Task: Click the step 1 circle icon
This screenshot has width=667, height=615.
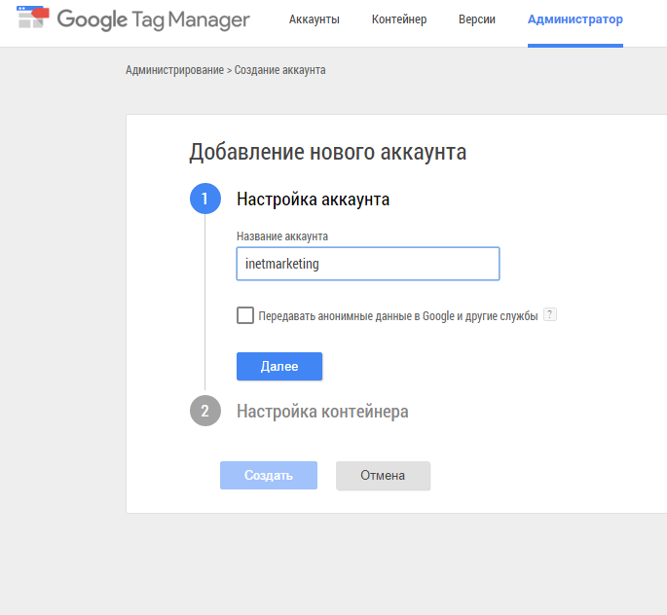Action: tap(205, 199)
